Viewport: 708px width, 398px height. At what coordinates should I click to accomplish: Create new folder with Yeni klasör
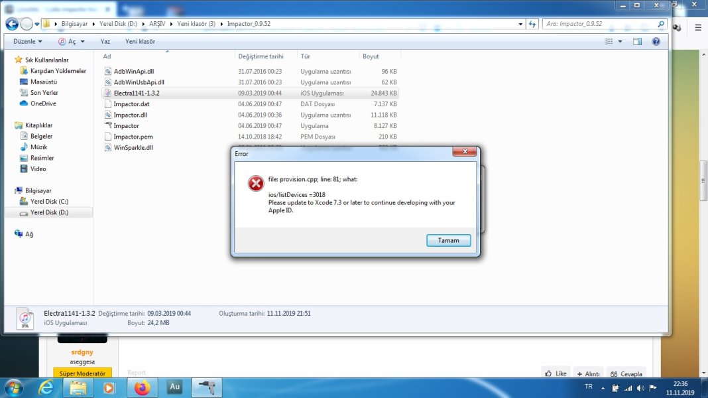click(x=140, y=41)
